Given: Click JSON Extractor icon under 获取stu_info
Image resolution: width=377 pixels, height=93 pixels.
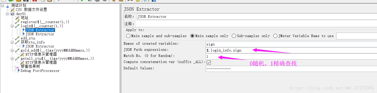Looking at the screenshot, I should (x=23, y=46).
